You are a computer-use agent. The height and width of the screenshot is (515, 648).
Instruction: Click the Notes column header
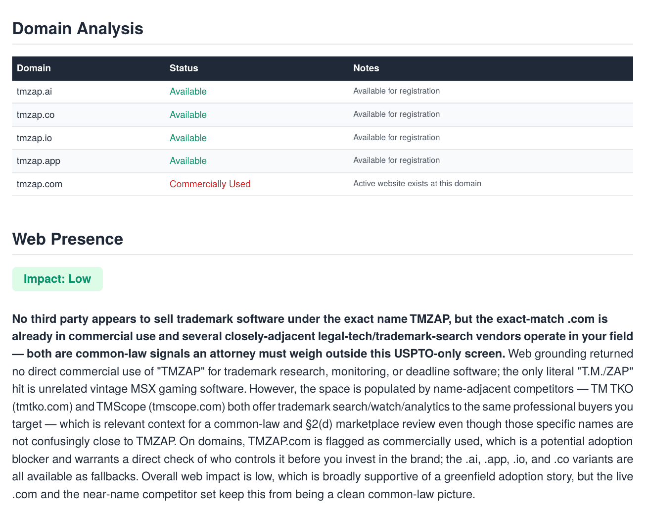tap(366, 68)
